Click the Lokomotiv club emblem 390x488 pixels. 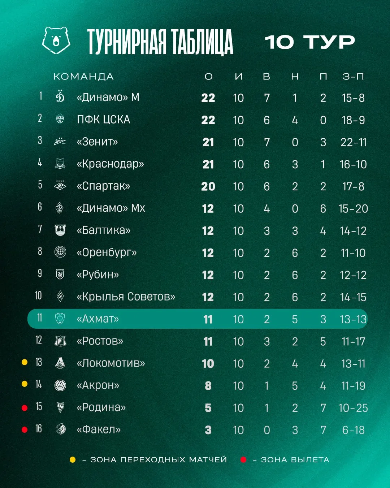point(60,363)
